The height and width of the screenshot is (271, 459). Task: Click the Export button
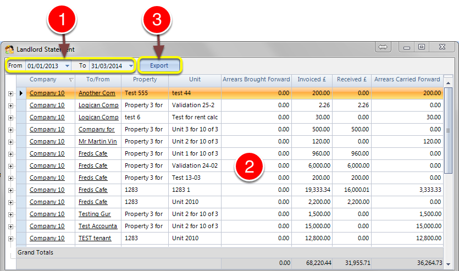tap(159, 65)
